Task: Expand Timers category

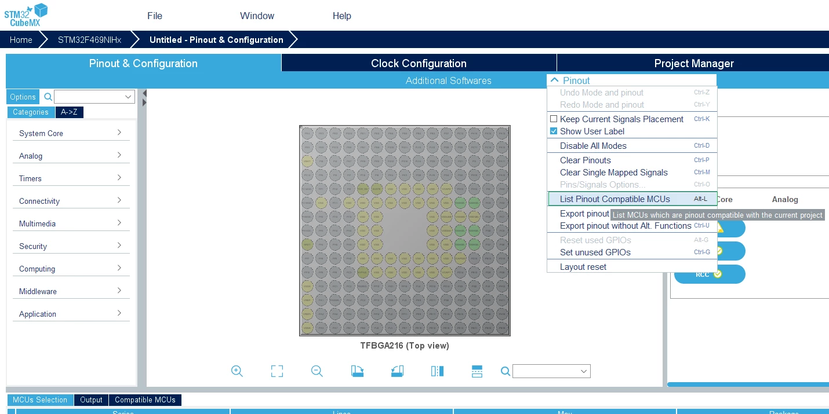Action: (71, 178)
